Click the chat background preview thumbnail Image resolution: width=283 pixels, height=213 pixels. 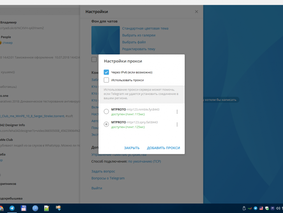[x=106, y=40]
